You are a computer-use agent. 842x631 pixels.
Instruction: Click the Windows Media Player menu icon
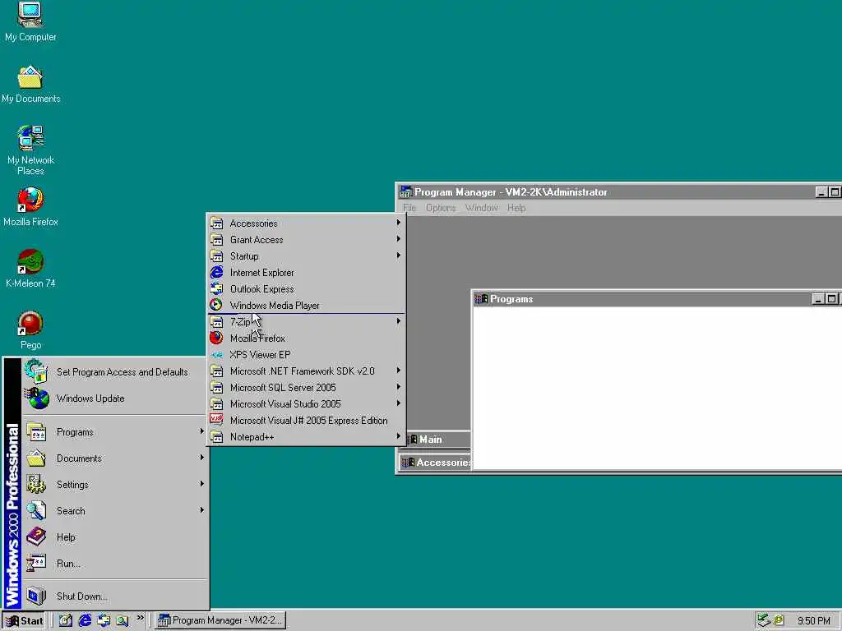[x=216, y=305]
